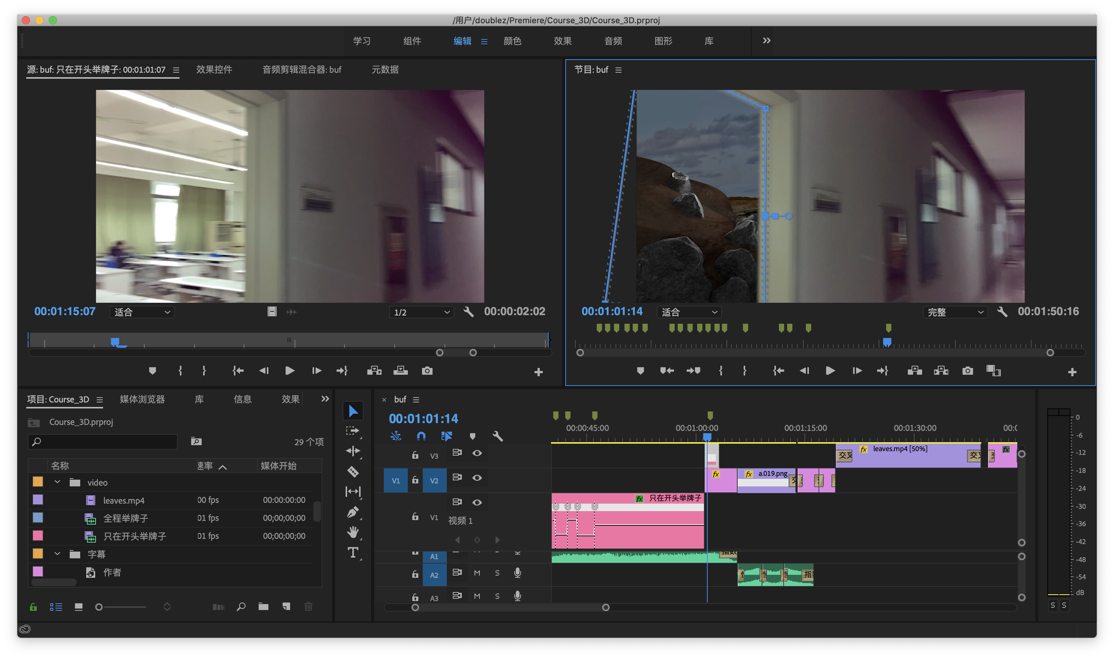Image resolution: width=1114 pixels, height=658 pixels.
Task: Open Source monitor resolution dropdown 1/2
Action: 421,312
